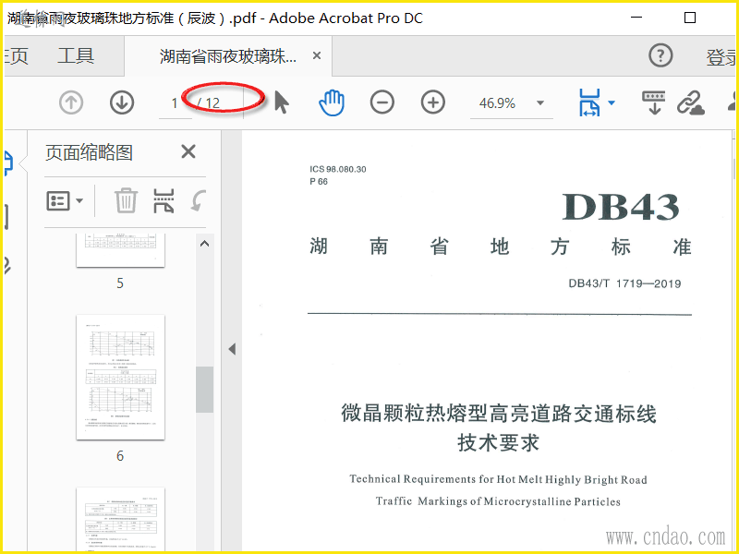Click the page 6 label under thumbnail
The height and width of the screenshot is (554, 739).
coord(120,455)
